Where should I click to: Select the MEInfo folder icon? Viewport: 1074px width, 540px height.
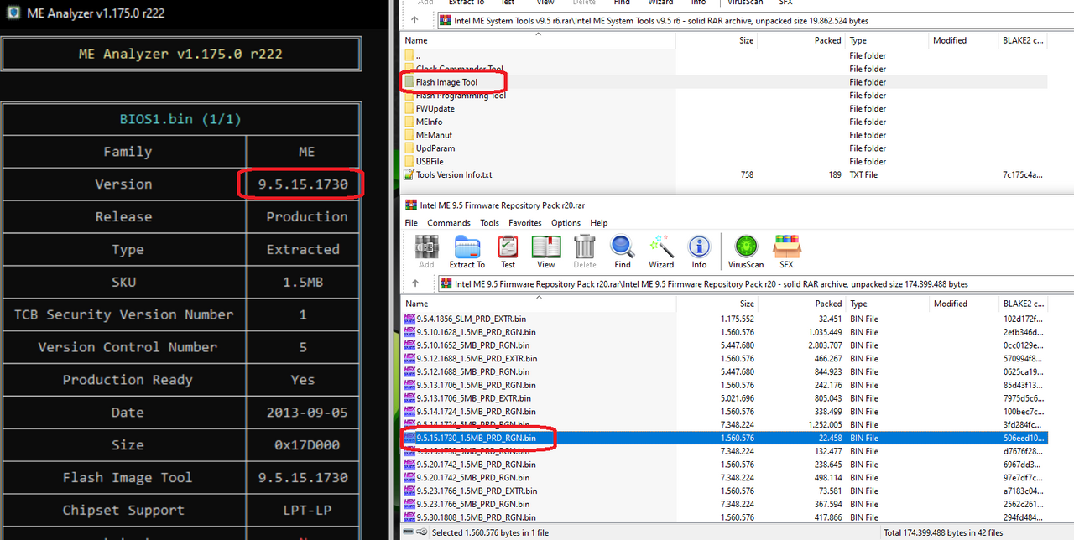pyautogui.click(x=409, y=122)
